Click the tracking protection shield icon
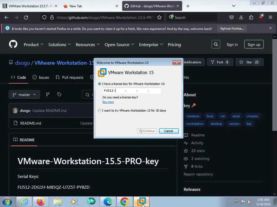This screenshot has width=277, height=207. [x=44, y=18]
